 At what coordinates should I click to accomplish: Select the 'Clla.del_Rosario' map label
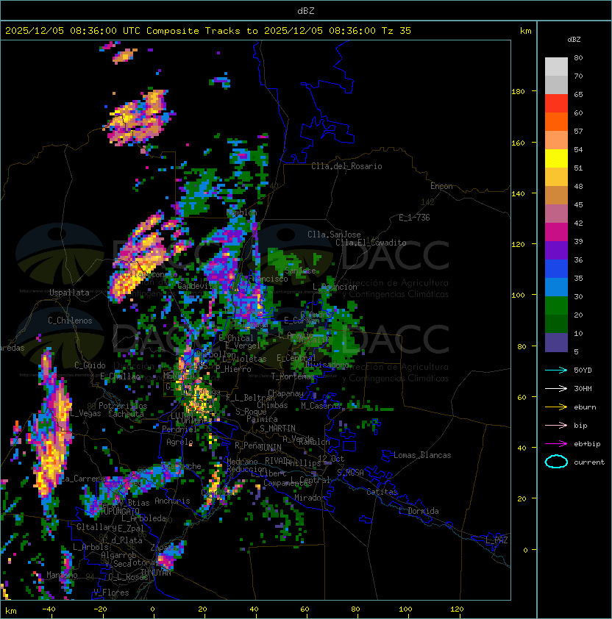tap(346, 166)
